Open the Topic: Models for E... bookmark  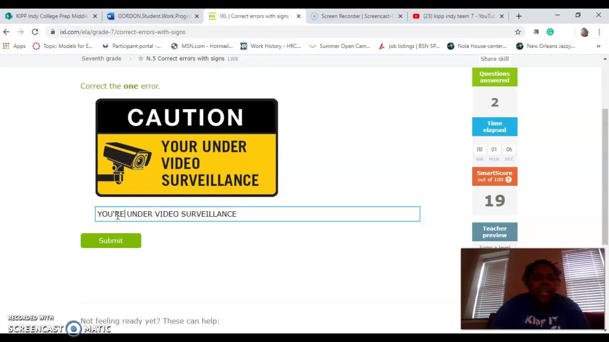point(62,46)
